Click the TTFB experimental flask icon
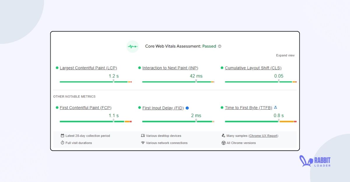Image resolution: width=350 pixels, height=182 pixels. tap(275, 107)
